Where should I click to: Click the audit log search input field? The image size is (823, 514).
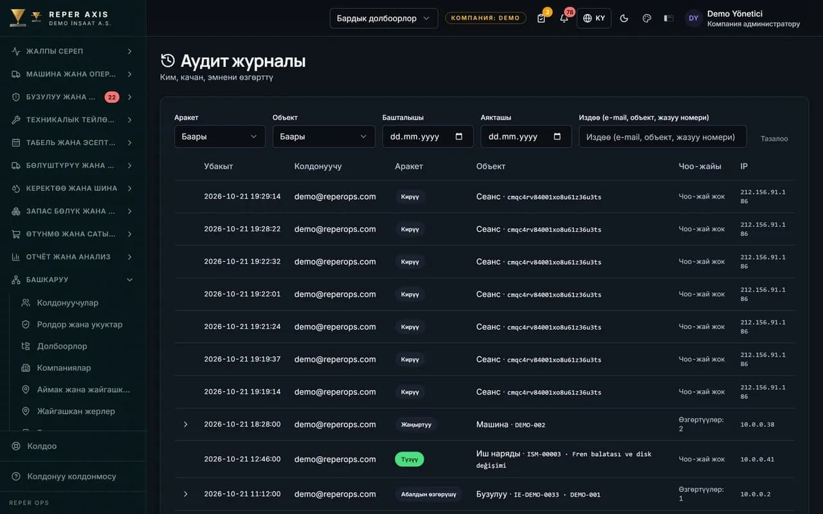[663, 136]
